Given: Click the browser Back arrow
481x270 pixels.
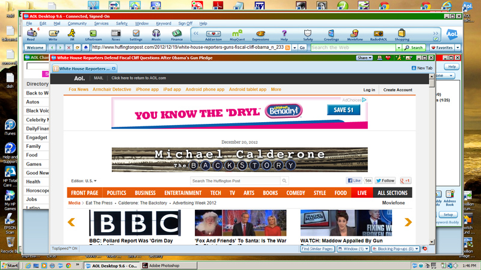Looking at the screenshot, I should [52, 48].
